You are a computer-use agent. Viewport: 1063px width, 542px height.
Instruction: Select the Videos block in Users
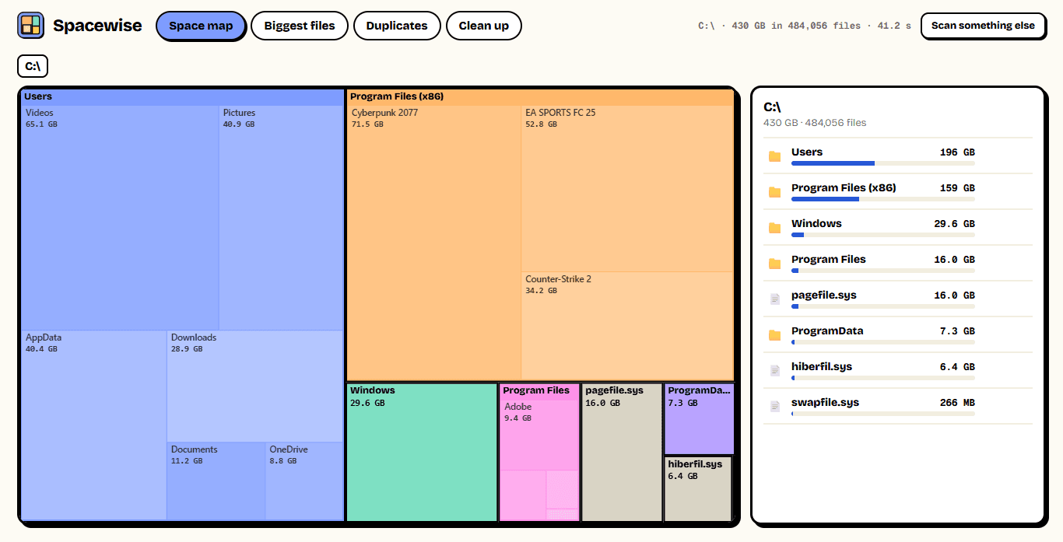tap(120, 218)
